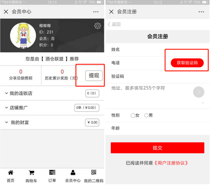Tap the gray arrow circle beside address field

coord(198,92)
